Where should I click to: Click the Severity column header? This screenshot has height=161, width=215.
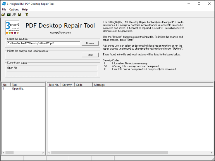tap(67, 85)
